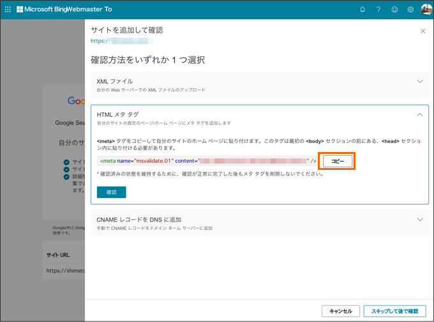Viewport: 434px width, 322px height.
Task: Click the サイト URL field in background
Action: (x=64, y=270)
